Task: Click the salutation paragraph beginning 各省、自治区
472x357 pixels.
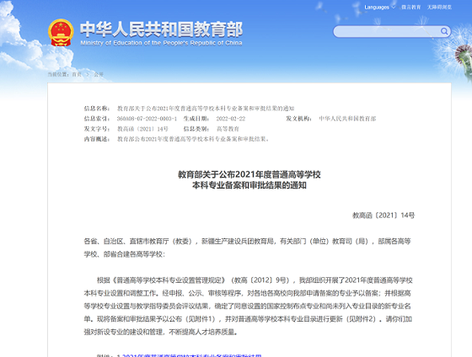Action: [x=248, y=248]
